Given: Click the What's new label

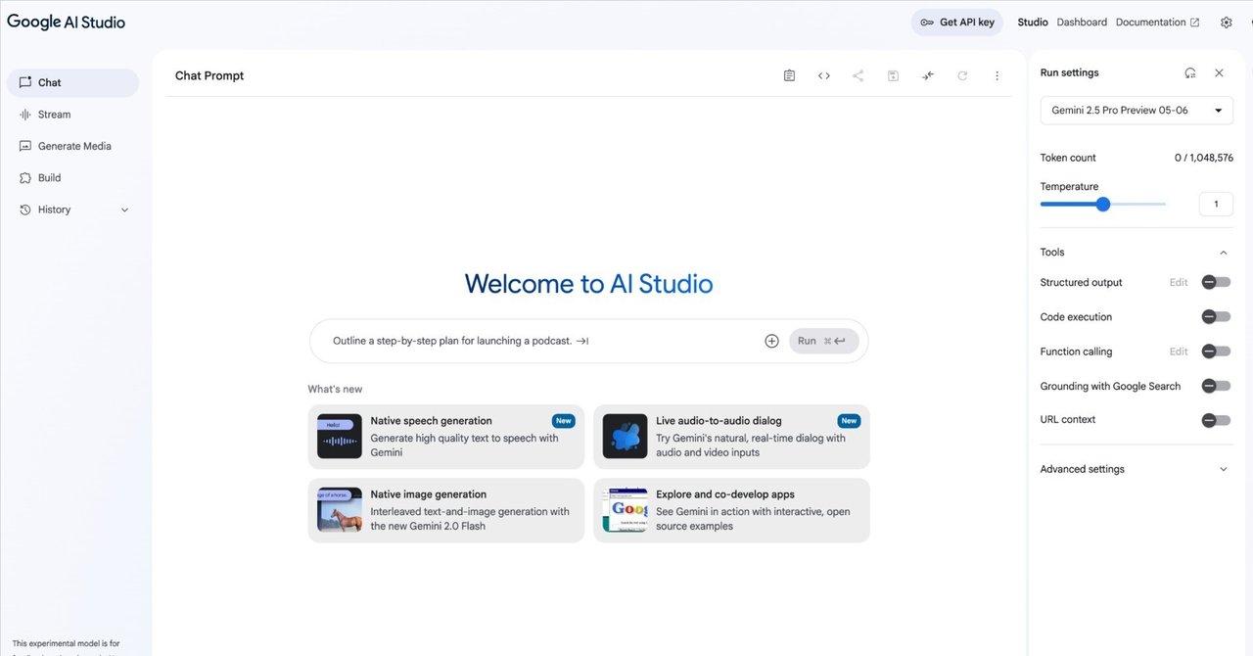Looking at the screenshot, I should [335, 389].
